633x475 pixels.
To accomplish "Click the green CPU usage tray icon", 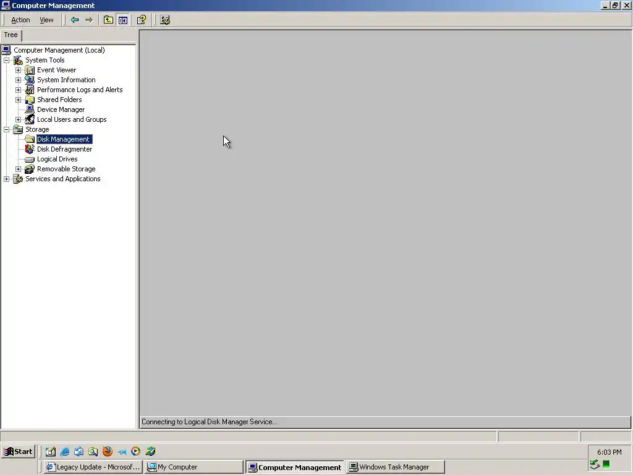I will tap(606, 464).
